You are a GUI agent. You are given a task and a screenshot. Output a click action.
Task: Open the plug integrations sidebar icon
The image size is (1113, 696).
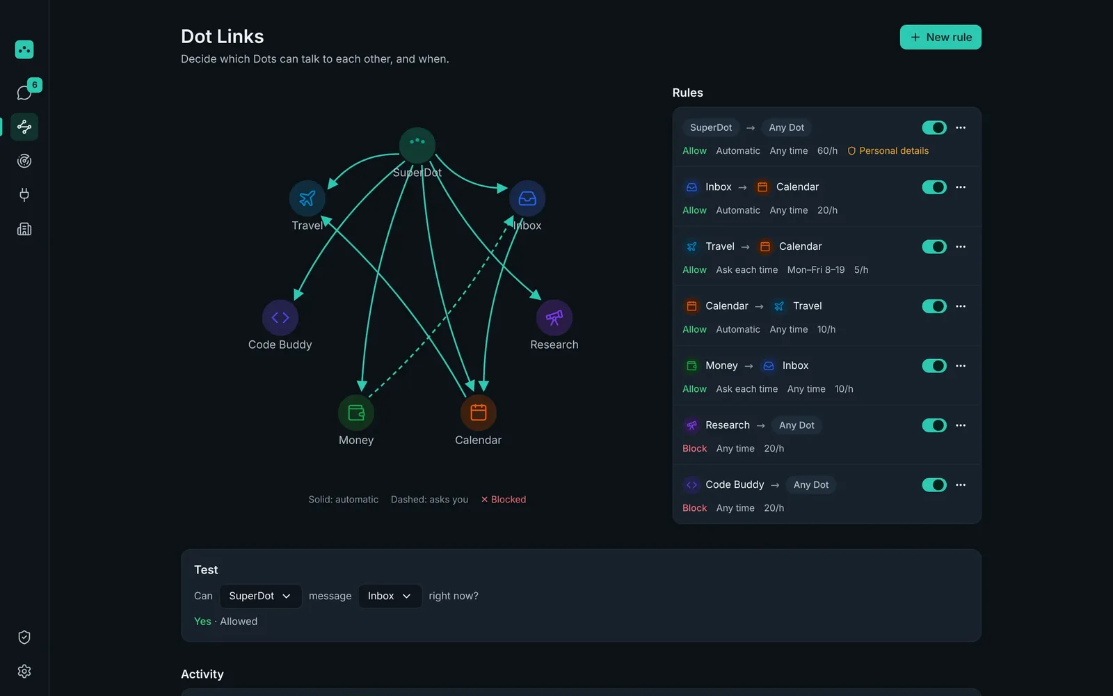click(x=24, y=195)
